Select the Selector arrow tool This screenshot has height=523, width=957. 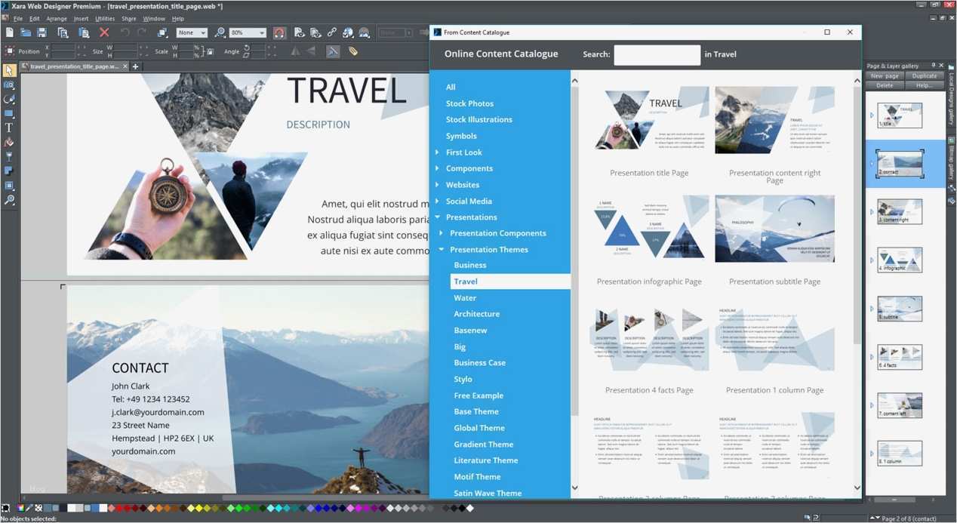9,70
